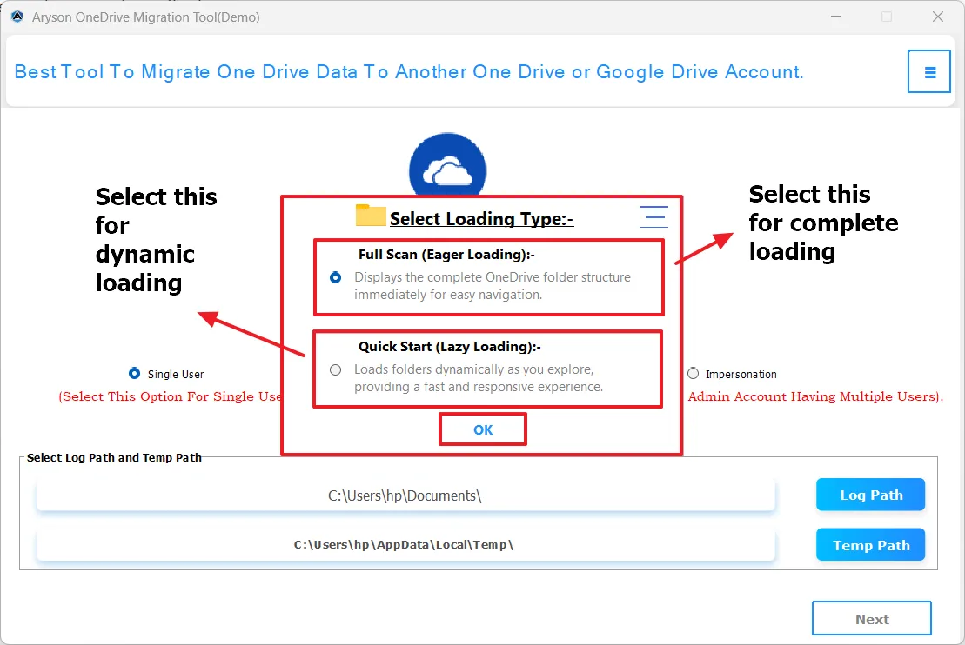Close the Aryson OneDrive Migration Tool window
The height and width of the screenshot is (645, 965).
[937, 17]
